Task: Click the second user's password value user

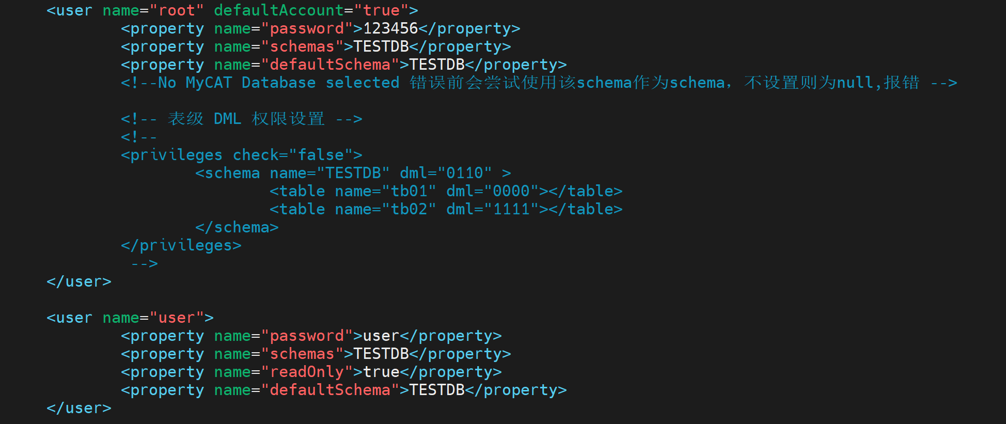Action: coord(381,336)
